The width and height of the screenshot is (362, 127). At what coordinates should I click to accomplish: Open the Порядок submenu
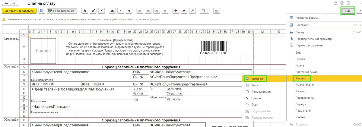[x=324, y=104]
